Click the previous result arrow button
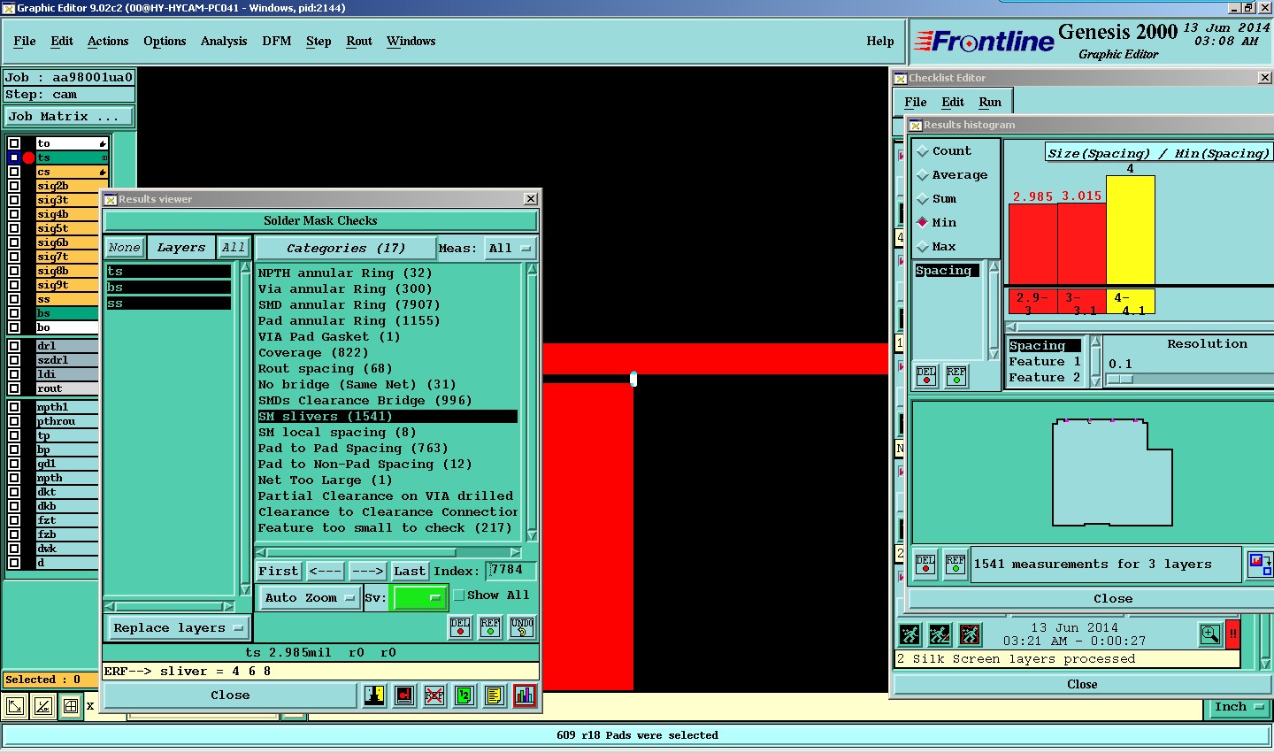This screenshot has height=753, width=1274. coord(325,572)
